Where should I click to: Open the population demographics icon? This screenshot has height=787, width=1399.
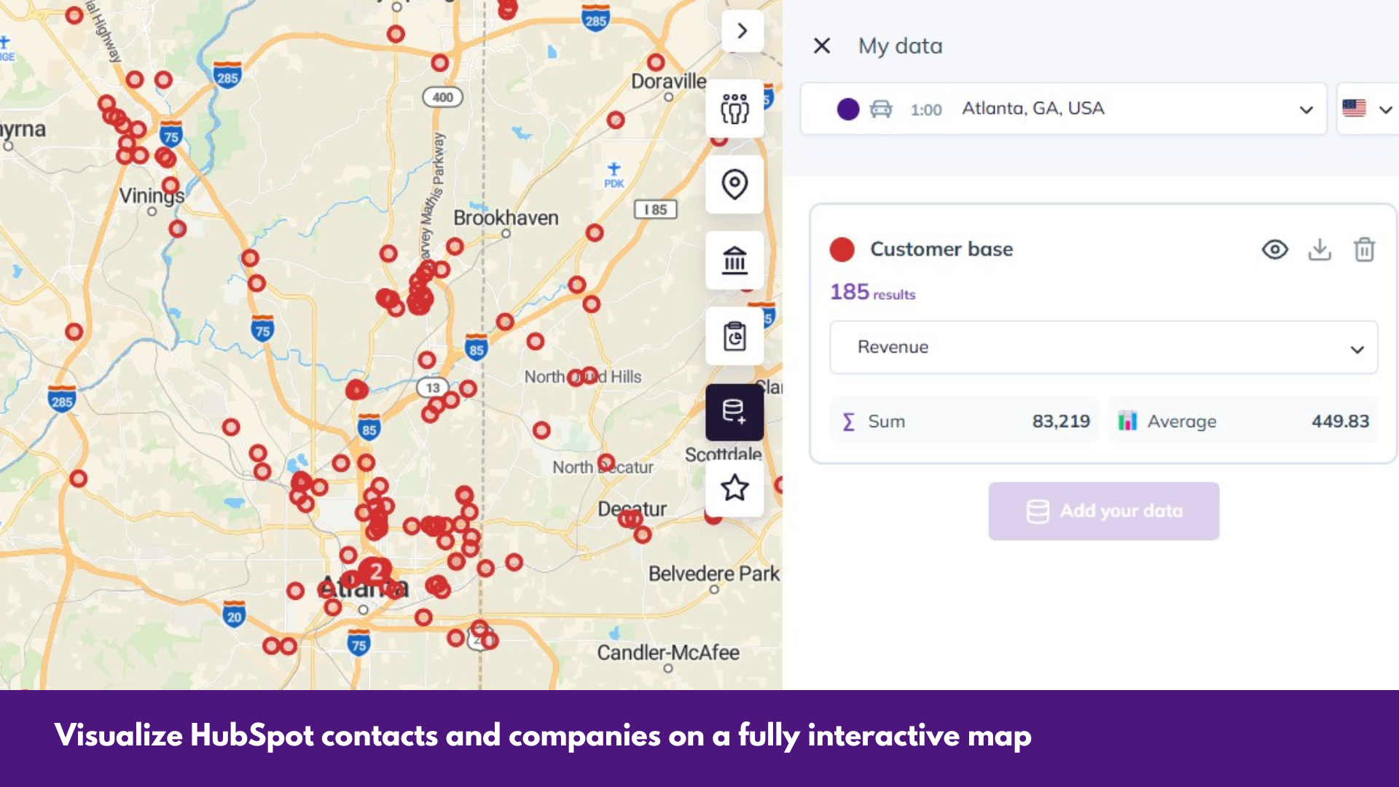pyautogui.click(x=734, y=109)
